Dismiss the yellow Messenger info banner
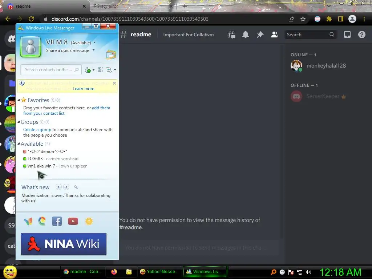 [114, 83]
